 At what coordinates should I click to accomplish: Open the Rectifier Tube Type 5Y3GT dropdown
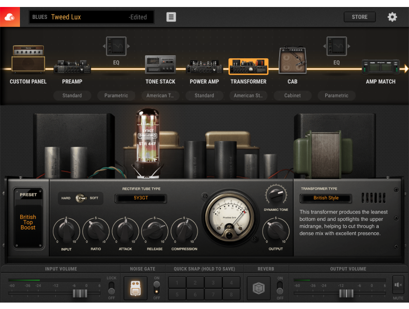141,198
